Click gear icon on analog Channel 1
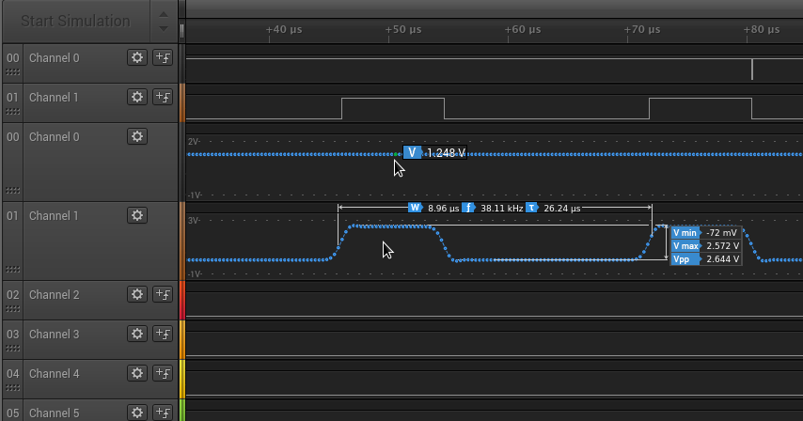 click(137, 215)
